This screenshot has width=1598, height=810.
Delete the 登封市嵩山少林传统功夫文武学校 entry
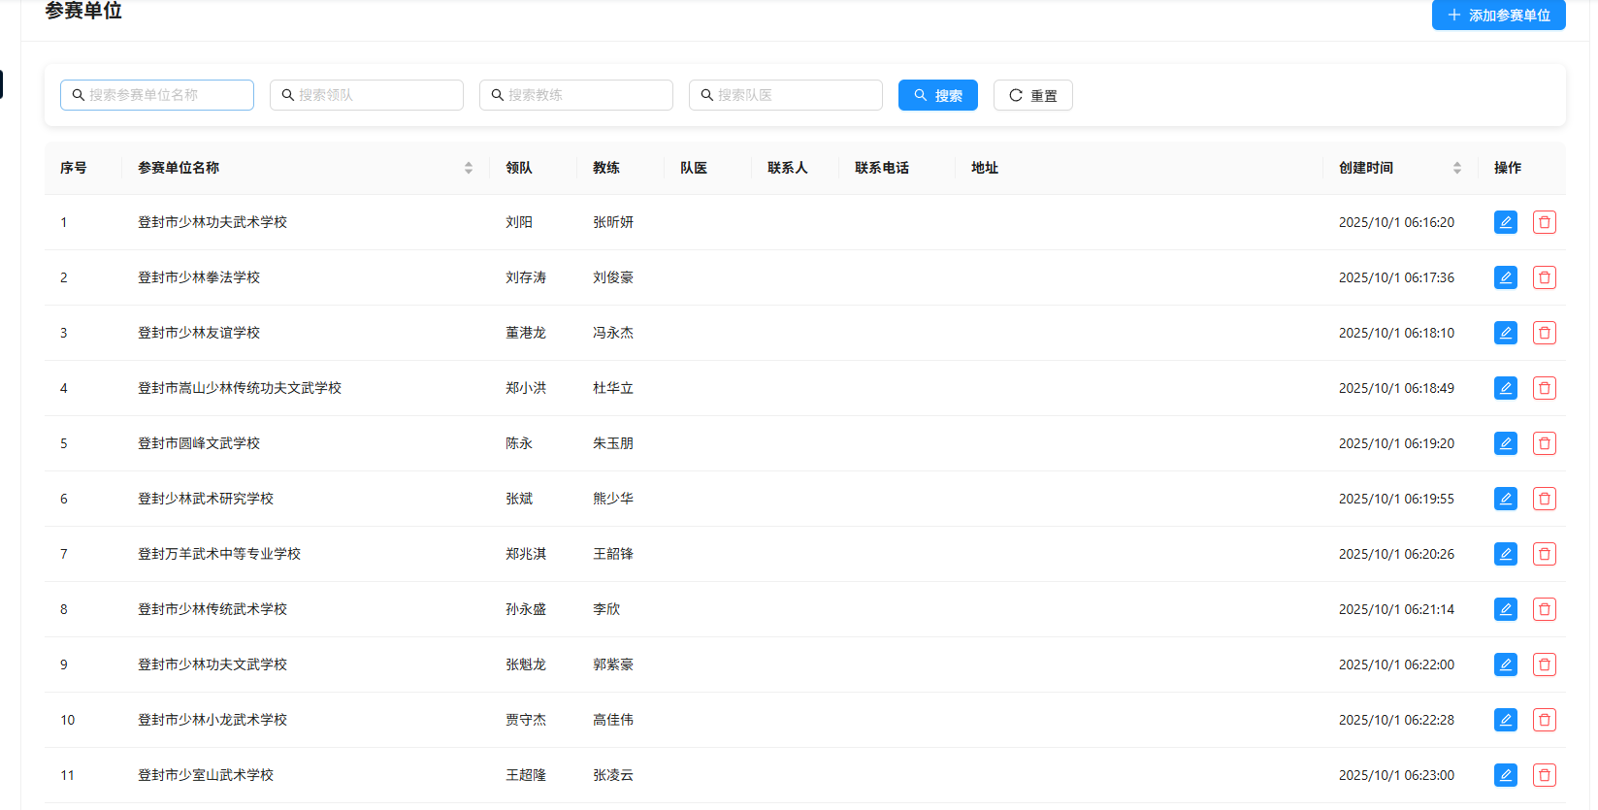1544,388
